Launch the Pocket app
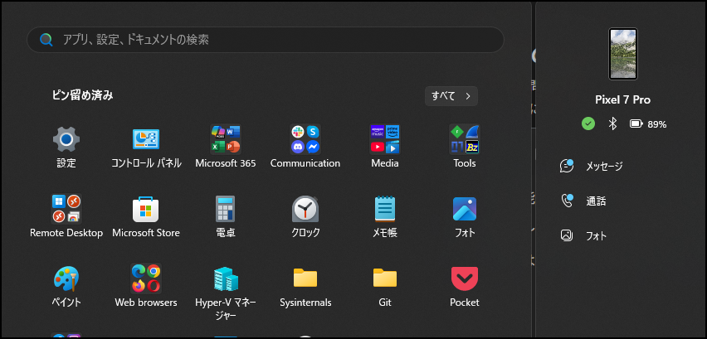The height and width of the screenshot is (339, 707). click(x=465, y=286)
